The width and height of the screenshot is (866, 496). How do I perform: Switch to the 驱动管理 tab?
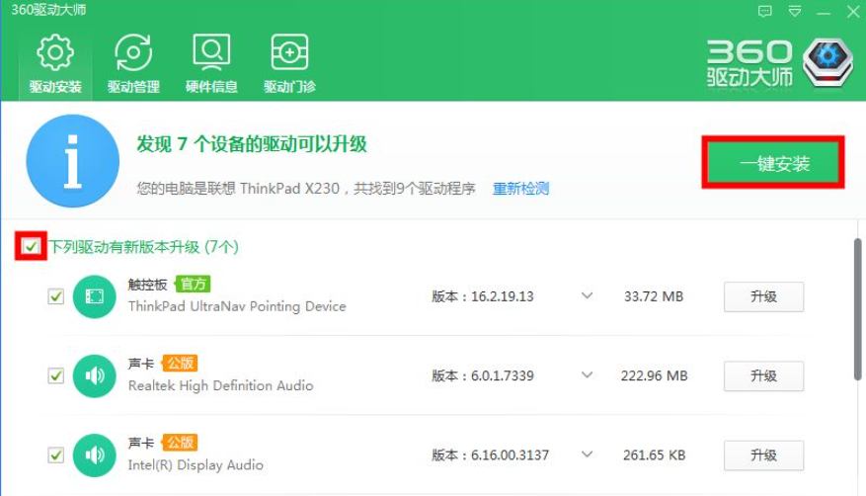coord(133,64)
